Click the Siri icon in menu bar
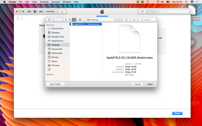This screenshot has height=126, width=202. pyautogui.click(x=192, y=2)
